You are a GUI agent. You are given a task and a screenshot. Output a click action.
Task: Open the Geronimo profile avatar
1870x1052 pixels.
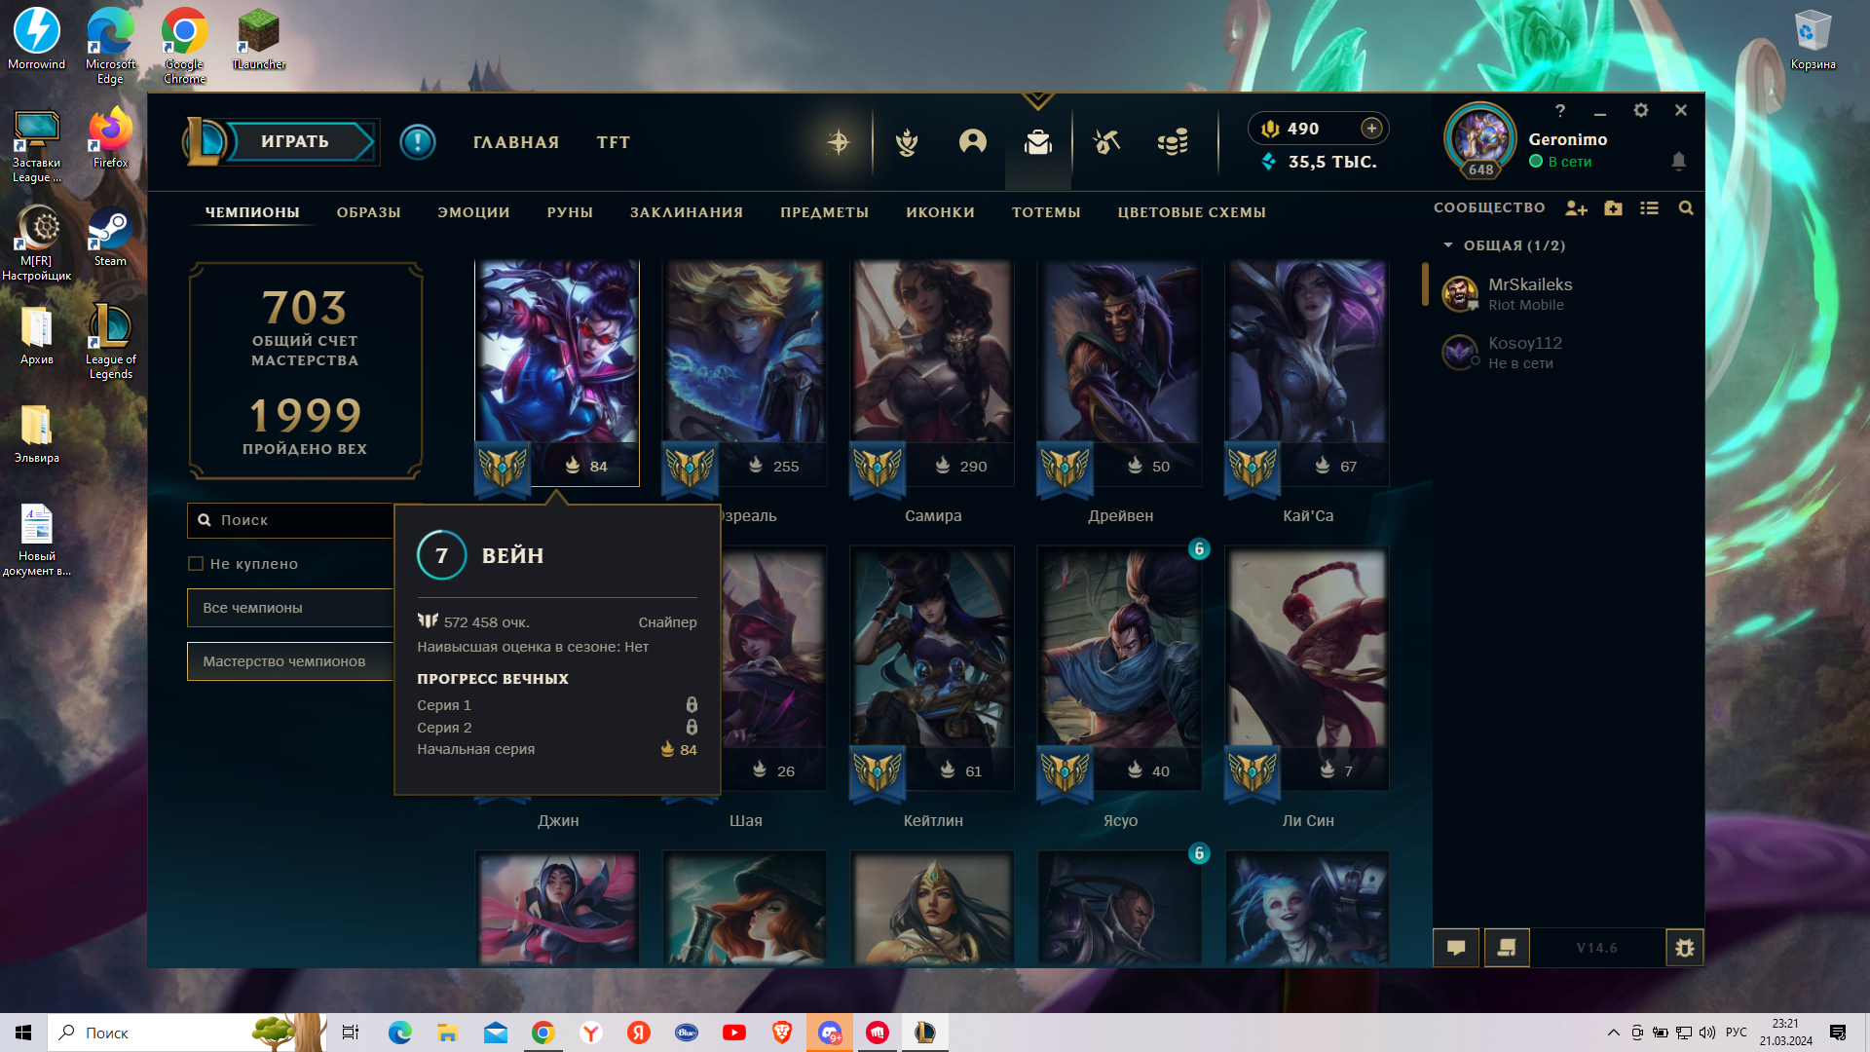1480,139
